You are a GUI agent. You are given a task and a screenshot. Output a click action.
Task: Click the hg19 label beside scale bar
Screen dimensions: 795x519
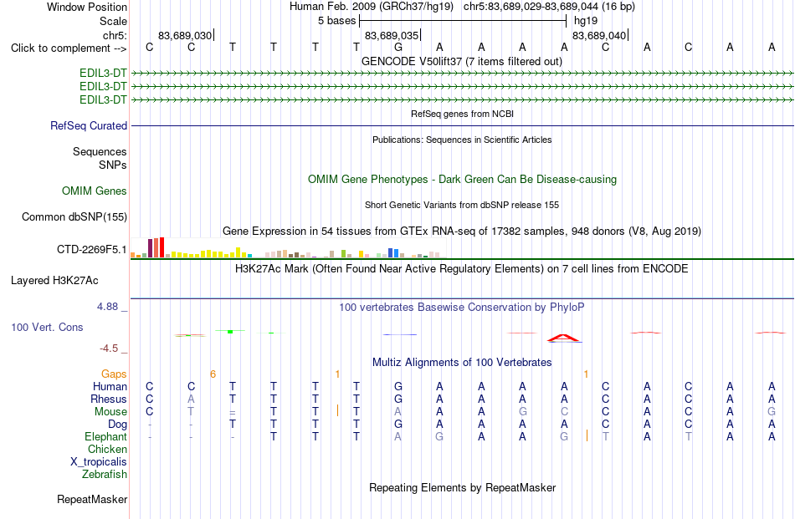coord(586,21)
